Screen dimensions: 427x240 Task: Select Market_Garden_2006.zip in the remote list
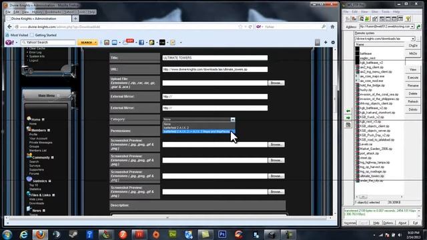point(376,149)
